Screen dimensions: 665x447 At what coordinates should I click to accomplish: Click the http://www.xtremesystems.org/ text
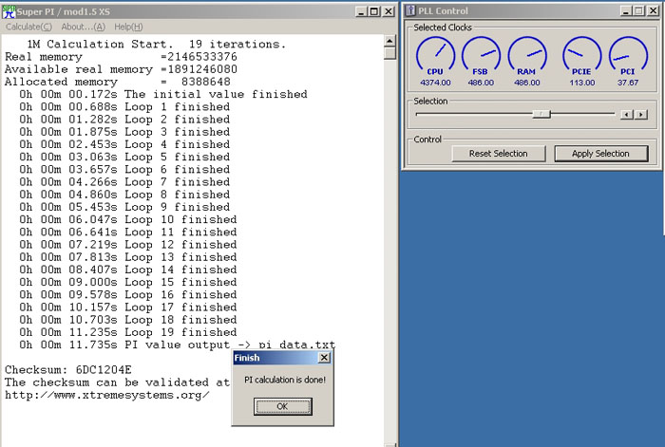(x=106, y=395)
